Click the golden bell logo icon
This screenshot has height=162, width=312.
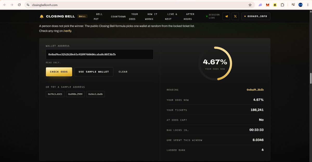point(42,16)
